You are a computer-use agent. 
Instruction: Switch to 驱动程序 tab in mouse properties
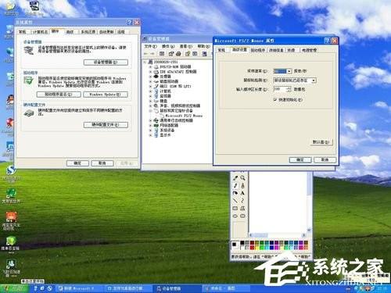258,50
